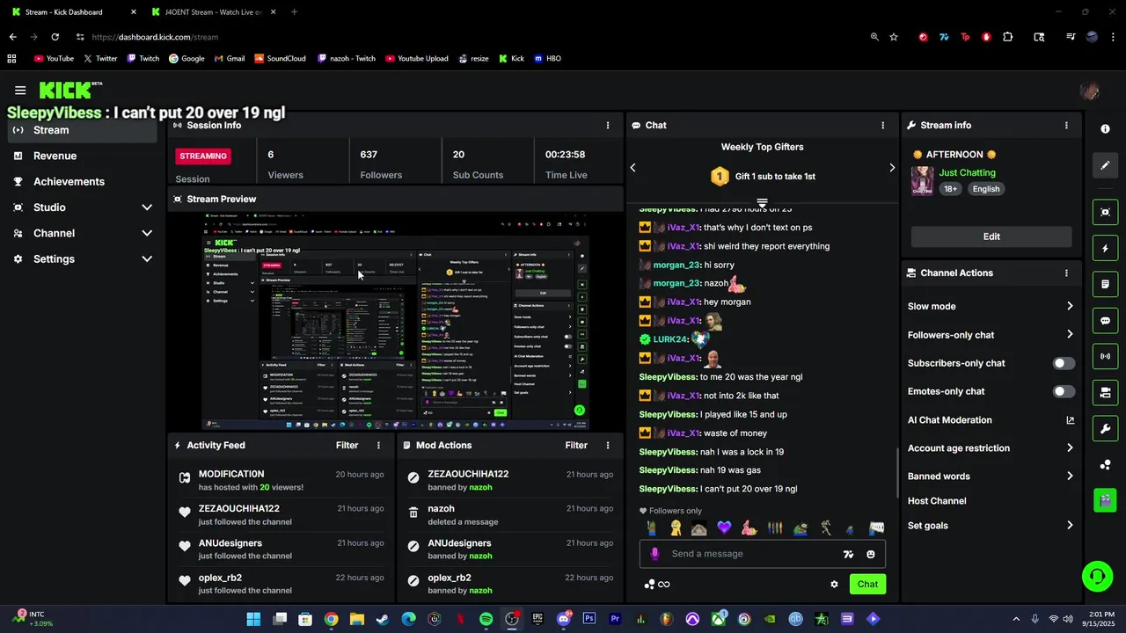This screenshot has width=1126, height=633.
Task: Click the screen capture frame icon in right sidebar
Action: 1106,212
